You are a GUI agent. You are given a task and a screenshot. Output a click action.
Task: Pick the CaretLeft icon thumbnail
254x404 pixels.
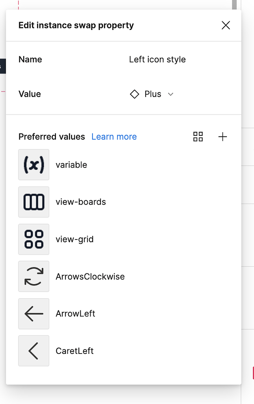pos(34,351)
